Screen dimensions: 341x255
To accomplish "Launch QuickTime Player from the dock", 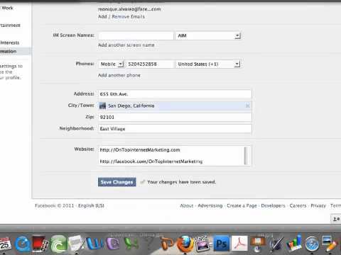I will [x=22, y=244].
